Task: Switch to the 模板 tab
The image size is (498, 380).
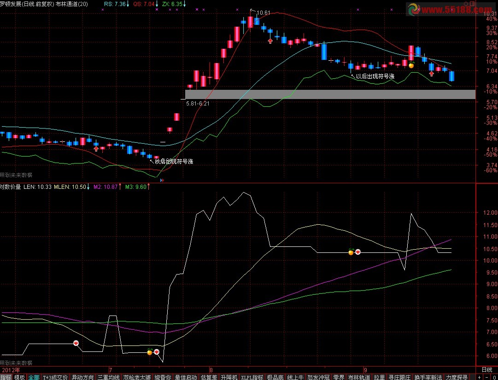Action: (20, 377)
